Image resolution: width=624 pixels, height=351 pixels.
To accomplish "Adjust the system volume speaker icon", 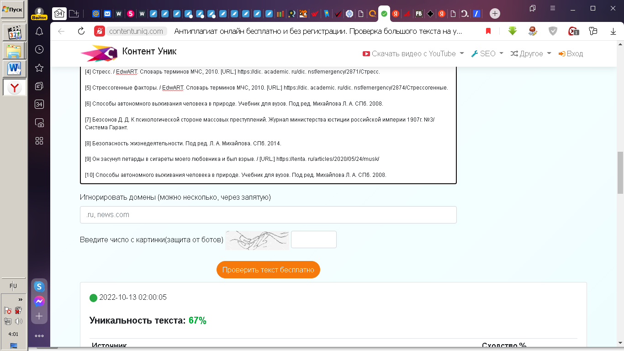I will tap(18, 321).
